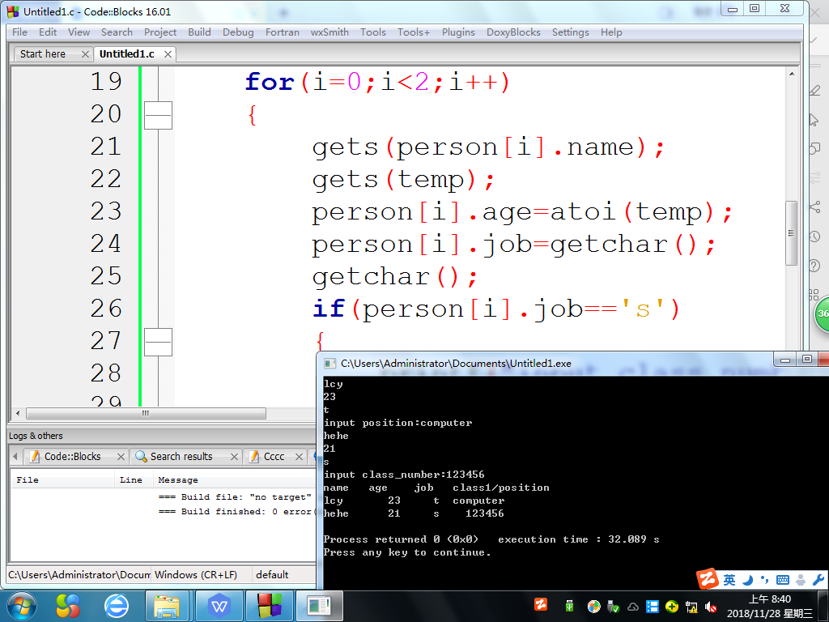Open the Build menu
Image resolution: width=829 pixels, height=622 pixels.
[199, 32]
